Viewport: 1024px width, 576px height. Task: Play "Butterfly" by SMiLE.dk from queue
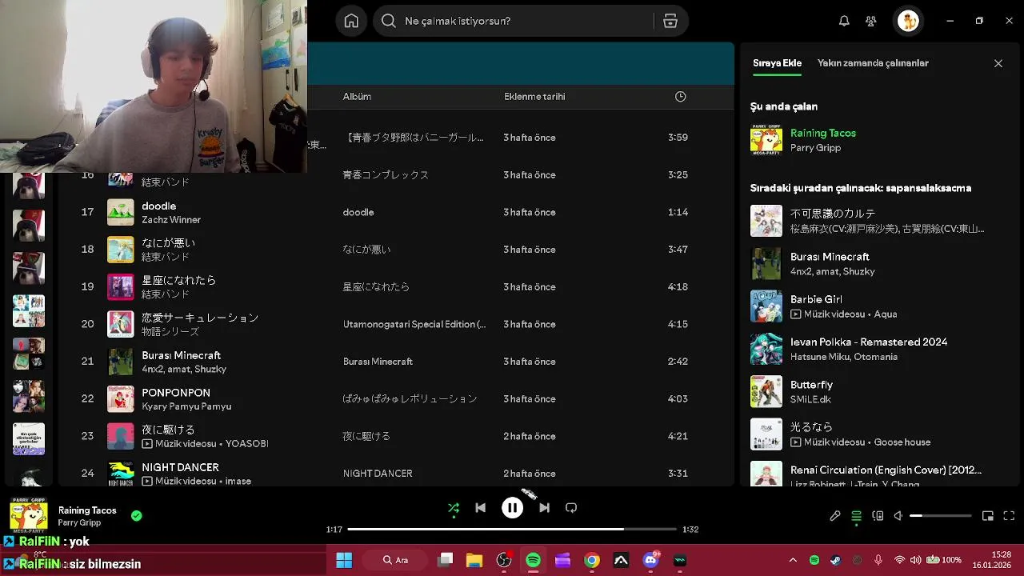(x=879, y=391)
